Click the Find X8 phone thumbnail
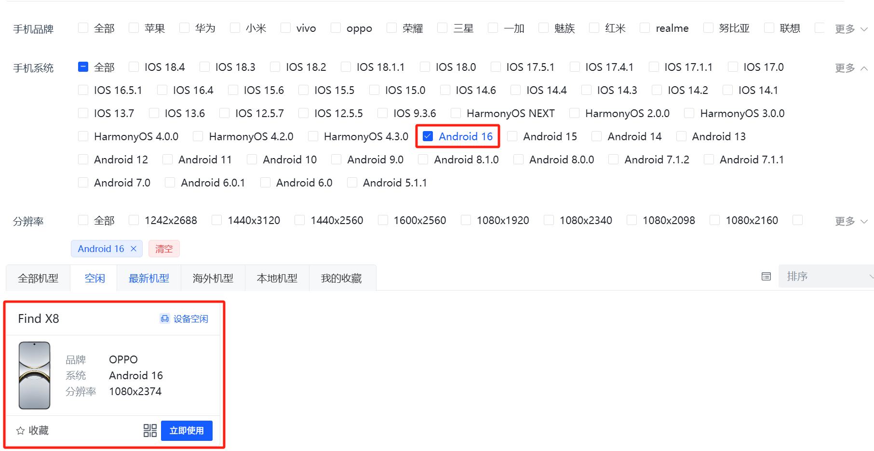Viewport: 874px width, 451px height. tap(34, 375)
